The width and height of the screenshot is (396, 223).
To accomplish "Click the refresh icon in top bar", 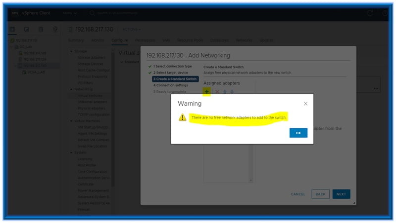I will [370, 13].
